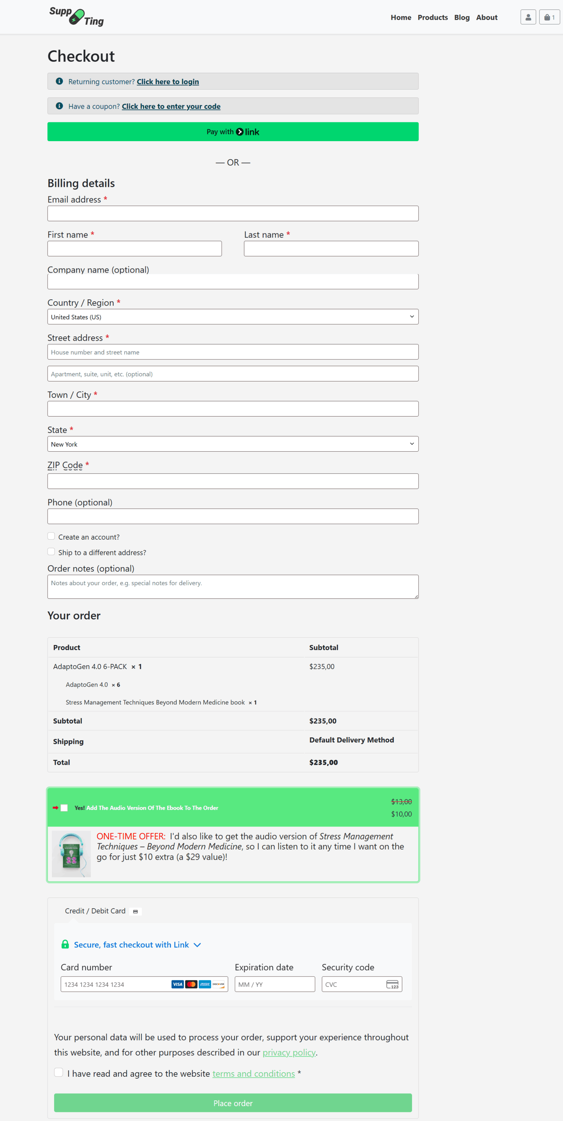Click the lock icon next to Secure checkout

(65, 944)
